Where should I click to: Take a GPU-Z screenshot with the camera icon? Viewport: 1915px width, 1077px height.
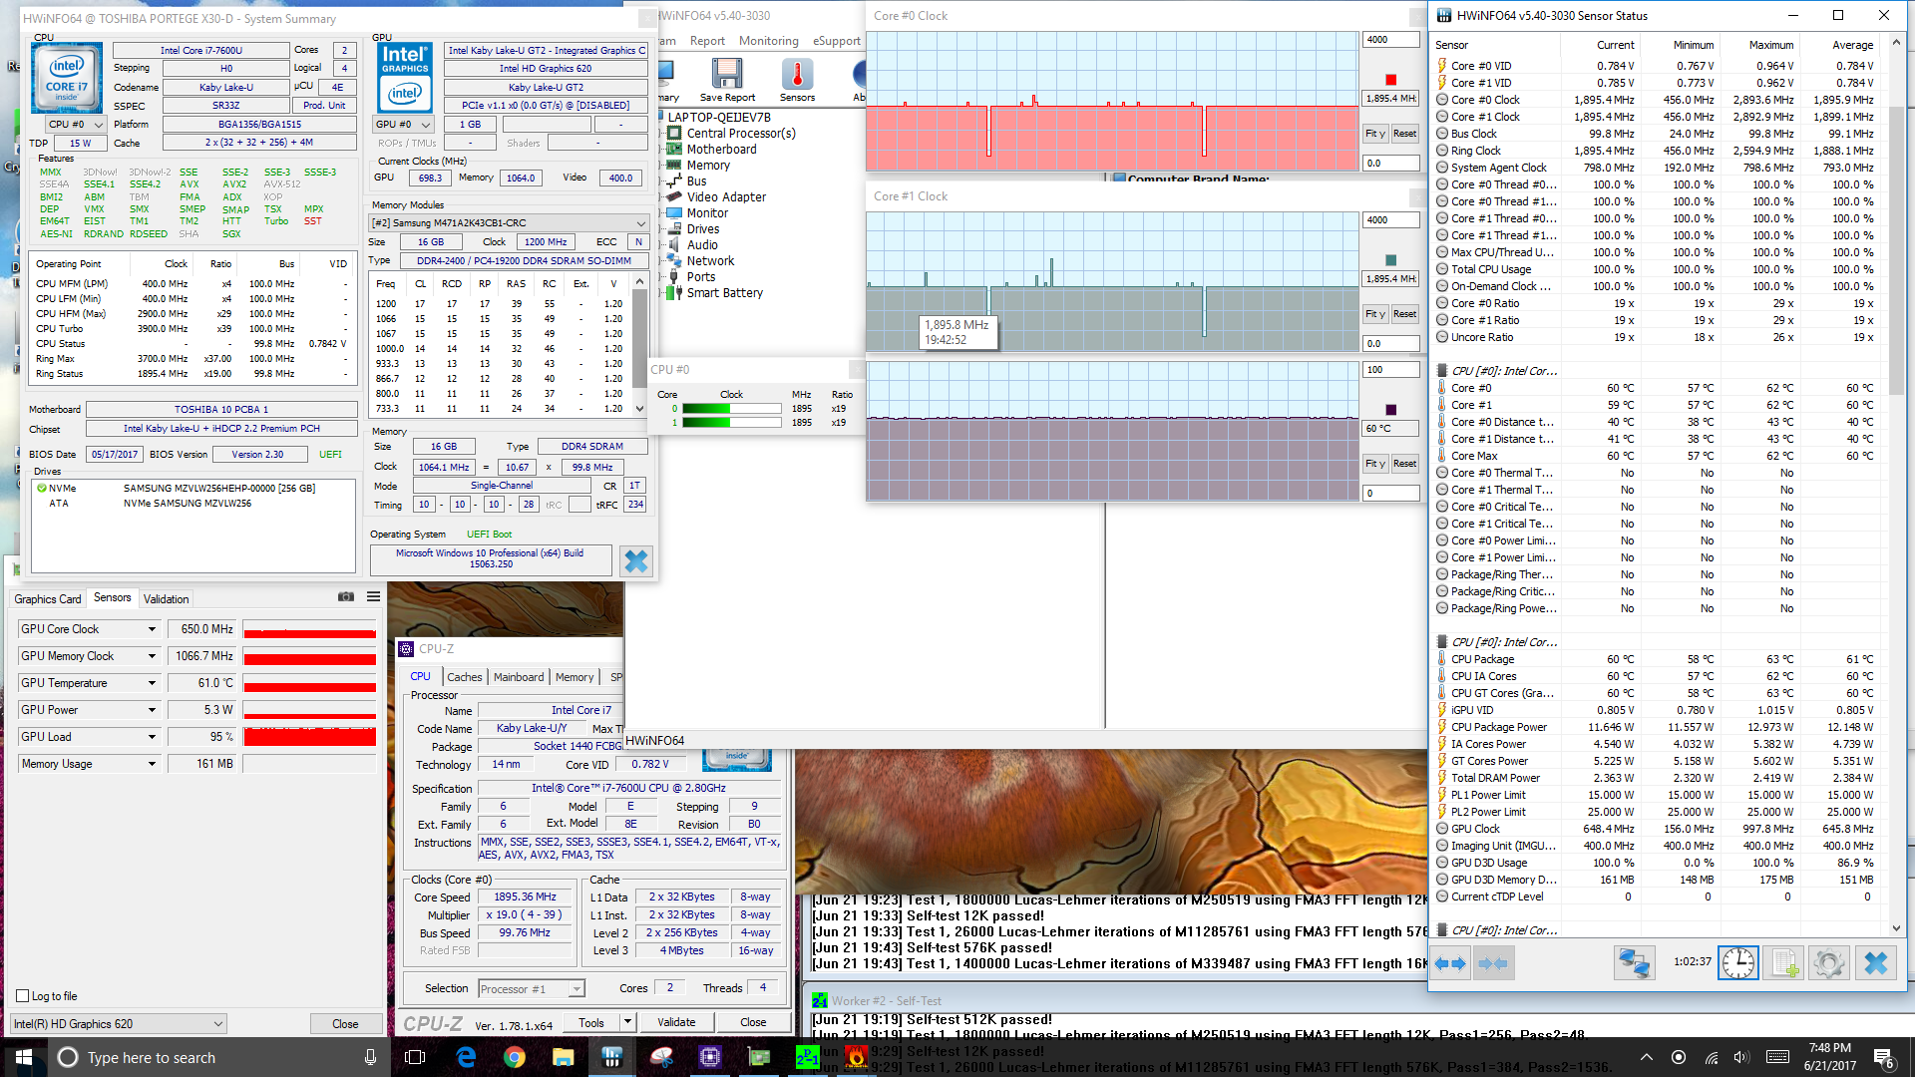(x=346, y=597)
